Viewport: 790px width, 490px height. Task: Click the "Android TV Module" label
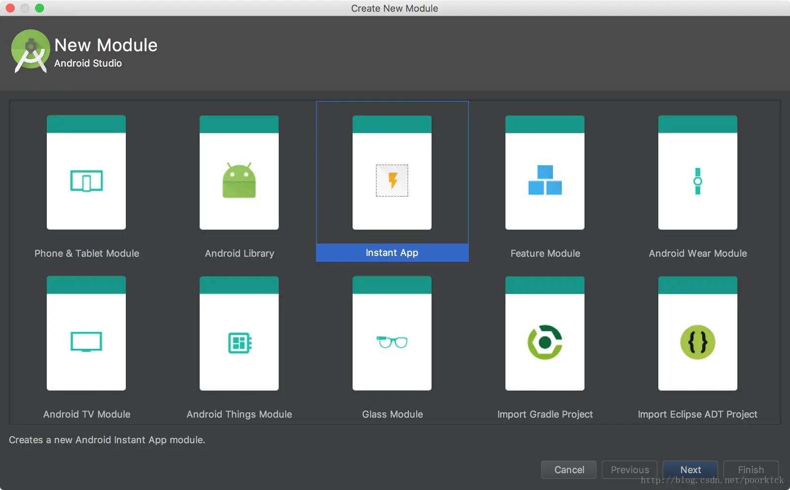tap(87, 414)
